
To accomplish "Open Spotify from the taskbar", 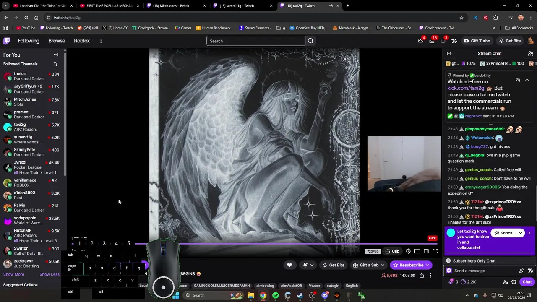I will coord(275,295).
